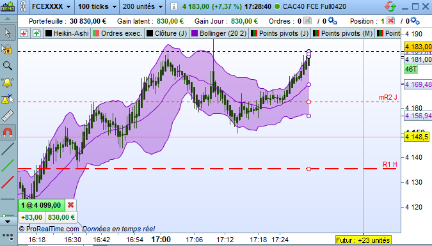The height and width of the screenshot is (246, 432).
Task: Select the ruler measuring tool
Action: [8, 116]
